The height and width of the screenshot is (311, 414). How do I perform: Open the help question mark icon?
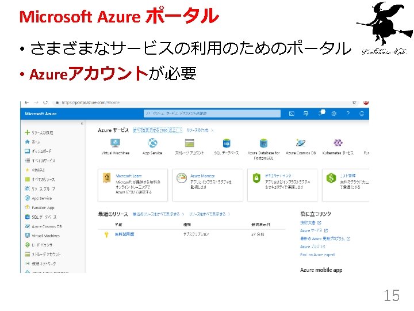click(348, 113)
